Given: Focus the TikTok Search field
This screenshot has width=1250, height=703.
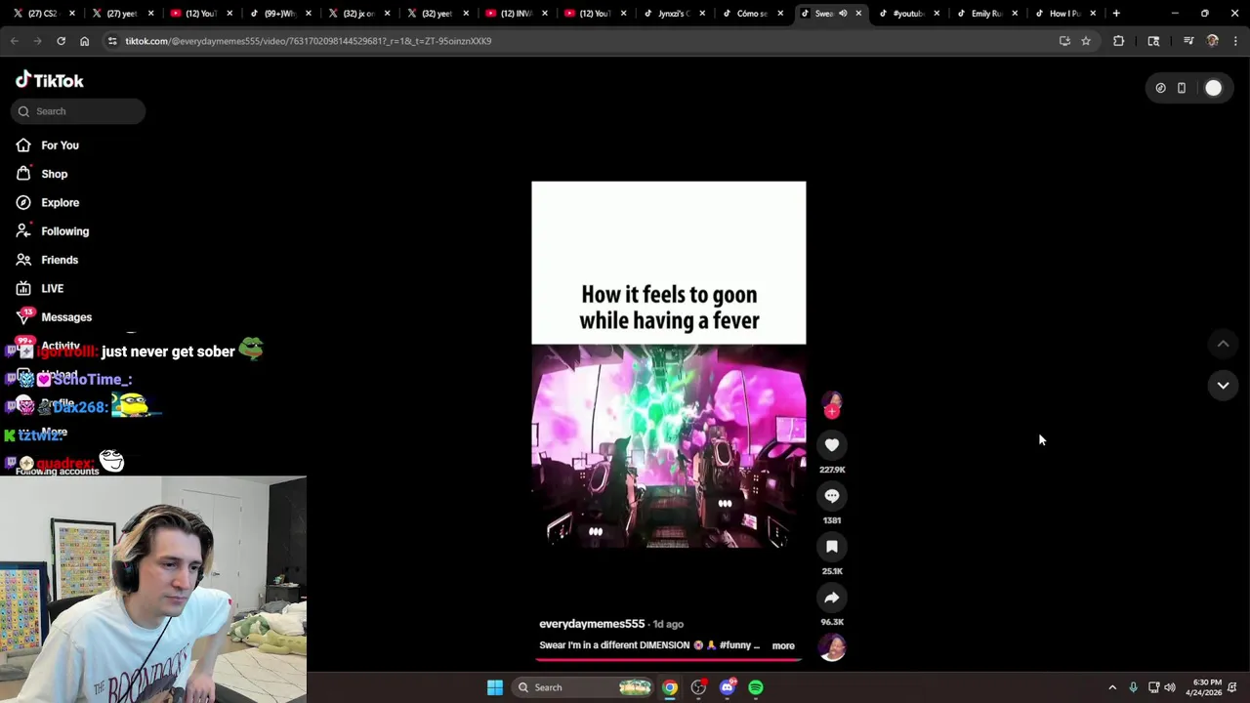Looking at the screenshot, I should [x=78, y=111].
